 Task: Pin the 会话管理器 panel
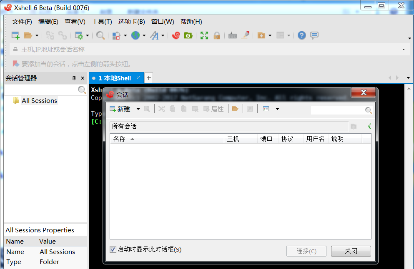pos(74,78)
